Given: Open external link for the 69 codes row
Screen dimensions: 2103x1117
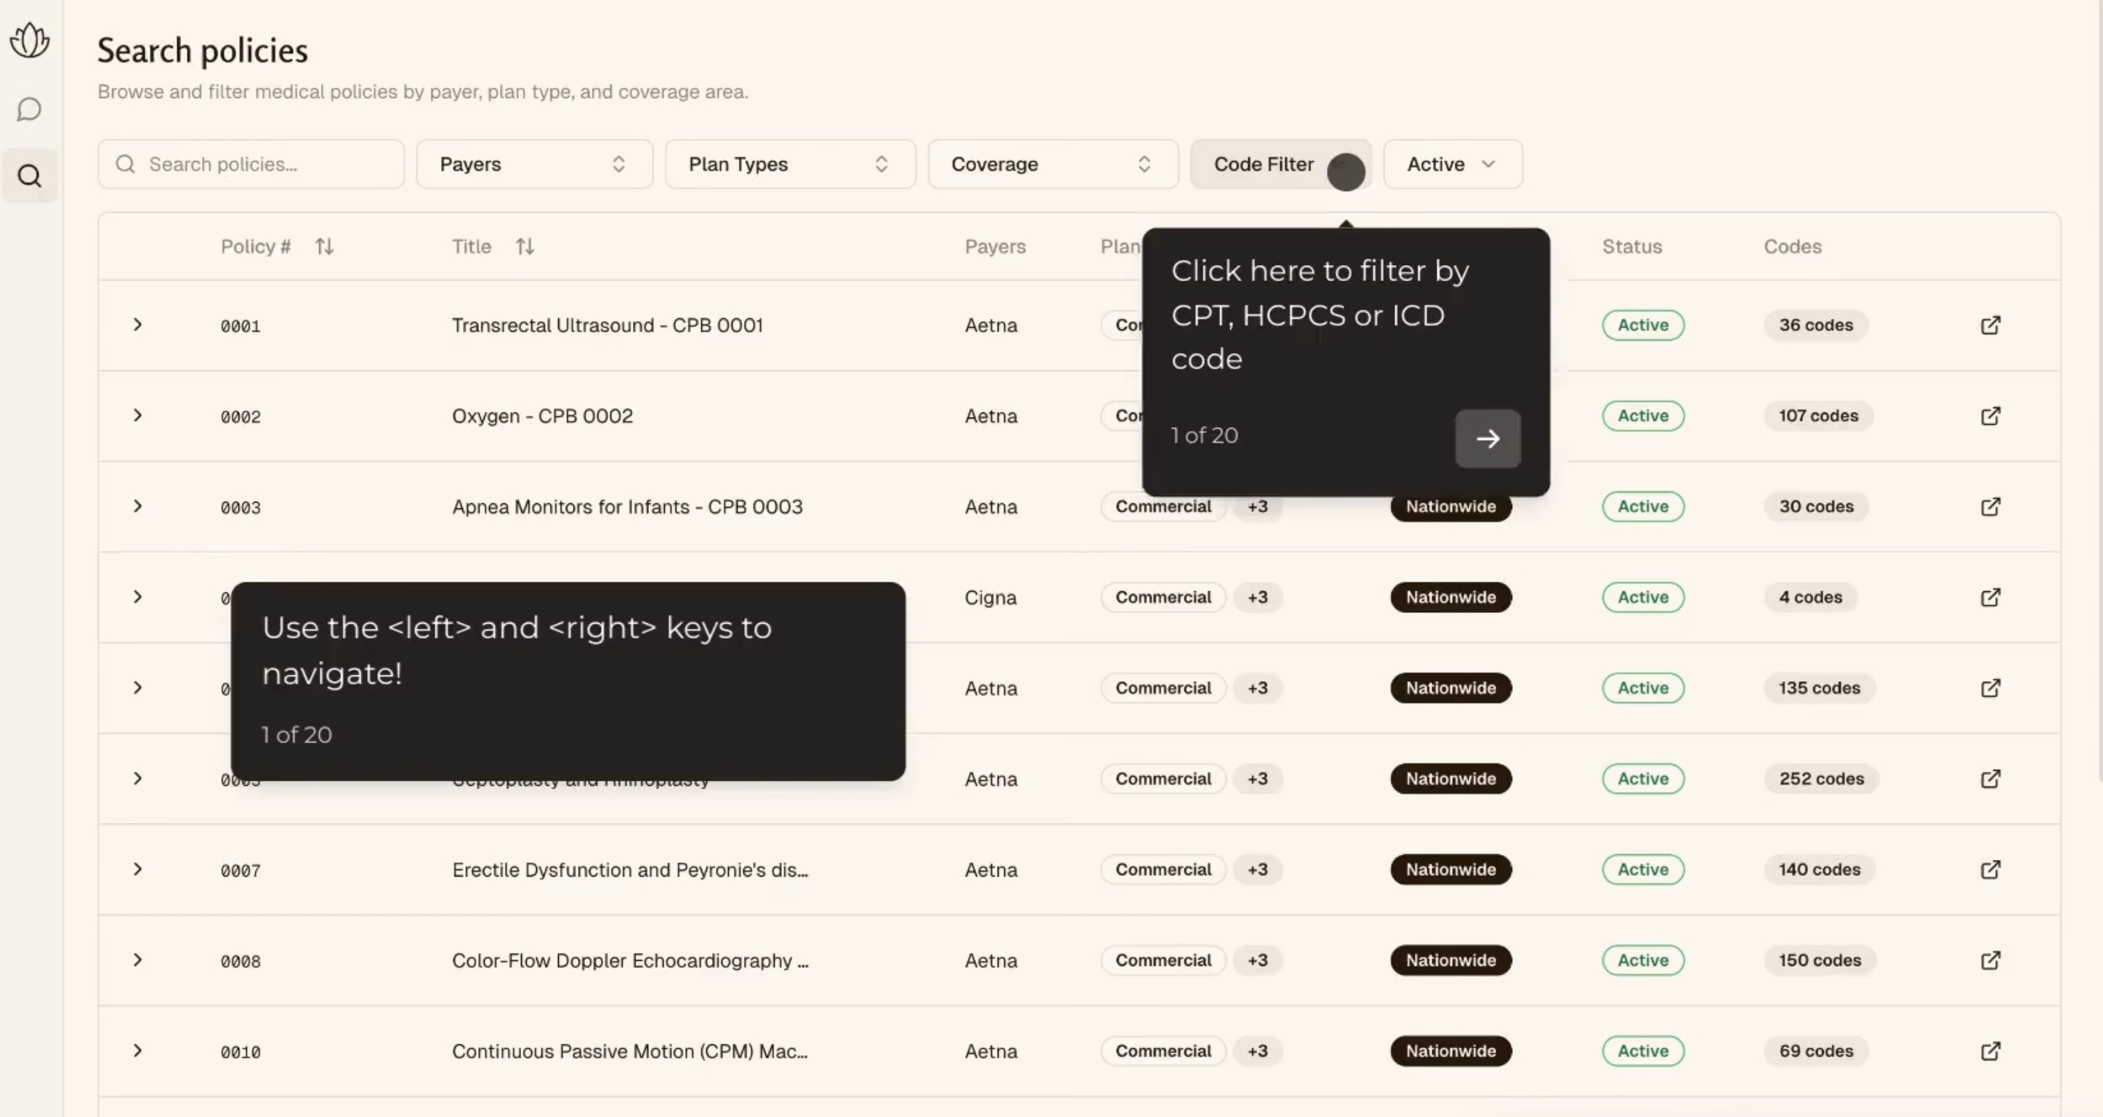Looking at the screenshot, I should [1990, 1051].
